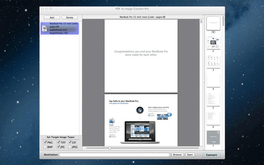Toggle the TIFF checkbox
Viewport: 264px width, 165px height.
(58, 142)
